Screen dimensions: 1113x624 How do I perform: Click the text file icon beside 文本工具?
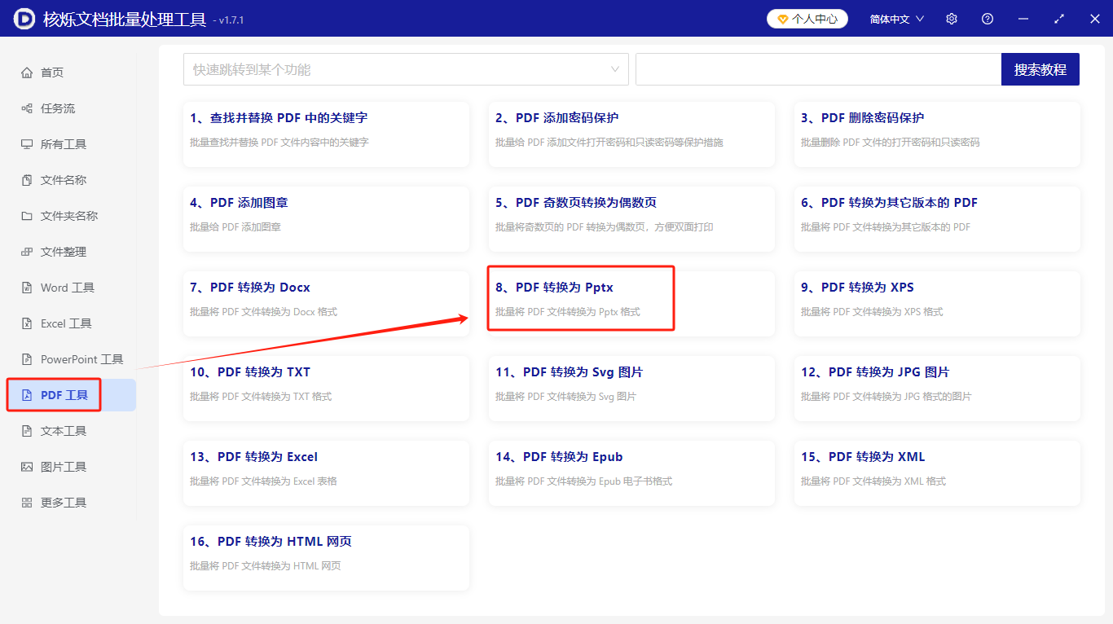click(27, 431)
